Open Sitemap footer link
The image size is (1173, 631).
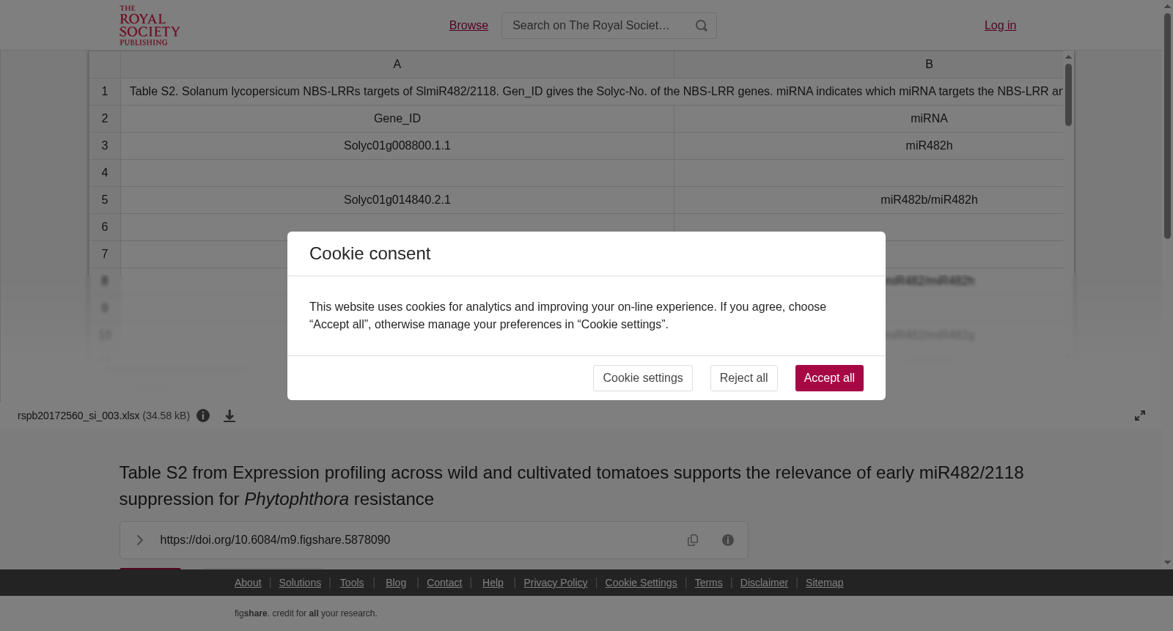[x=824, y=583]
